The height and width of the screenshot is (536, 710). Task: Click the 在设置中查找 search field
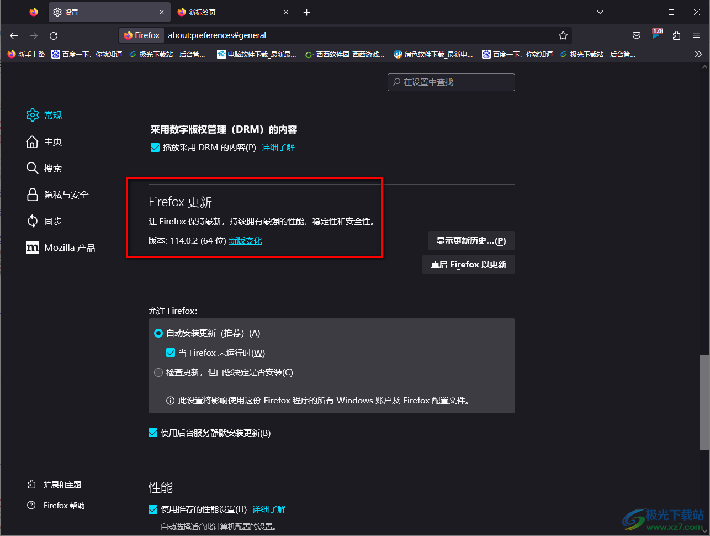[451, 82]
